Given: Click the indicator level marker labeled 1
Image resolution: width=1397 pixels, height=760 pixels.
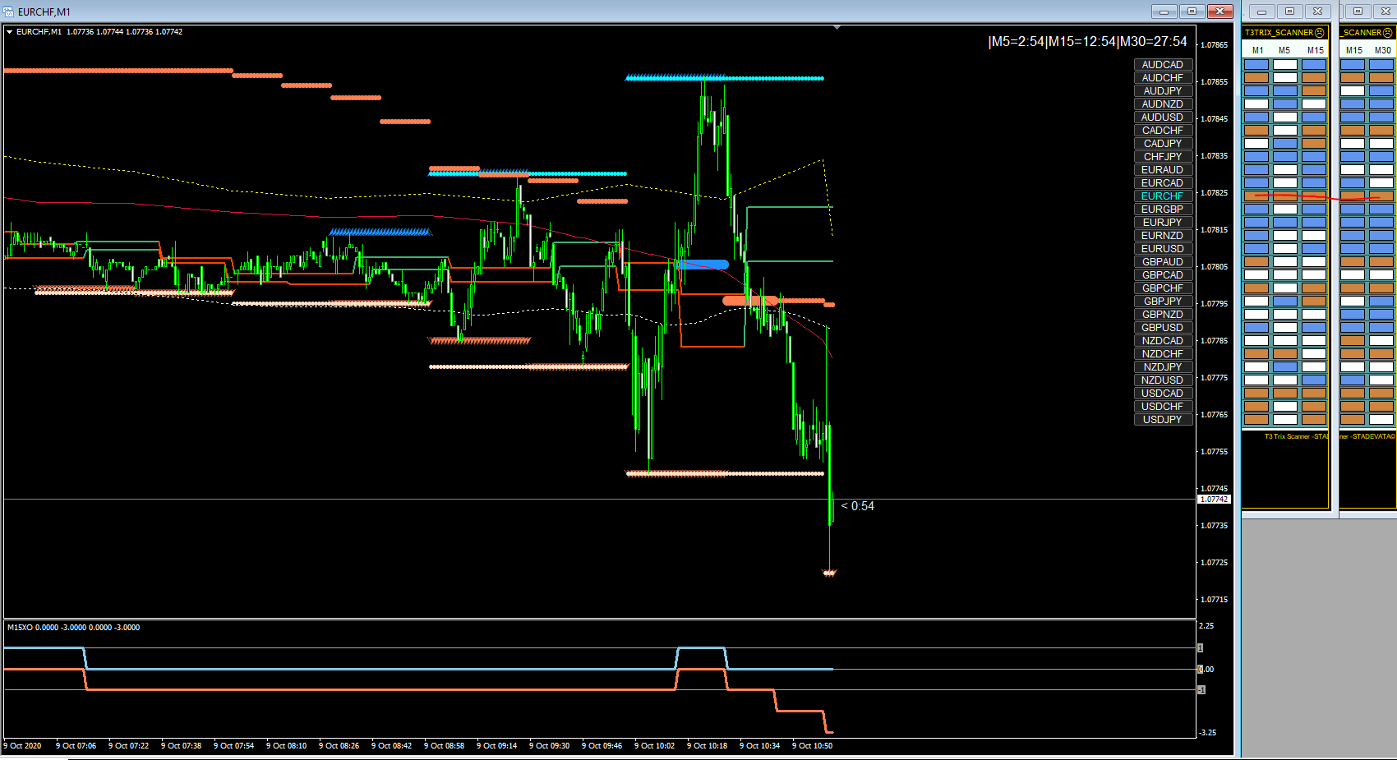Looking at the screenshot, I should point(1201,648).
